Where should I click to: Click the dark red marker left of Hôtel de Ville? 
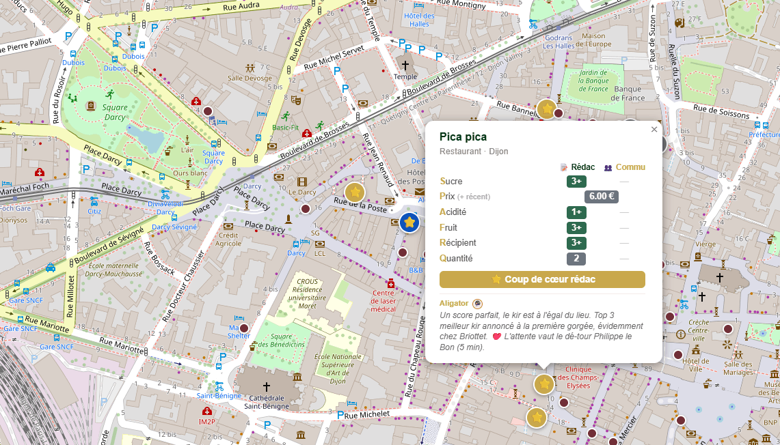click(x=678, y=355)
